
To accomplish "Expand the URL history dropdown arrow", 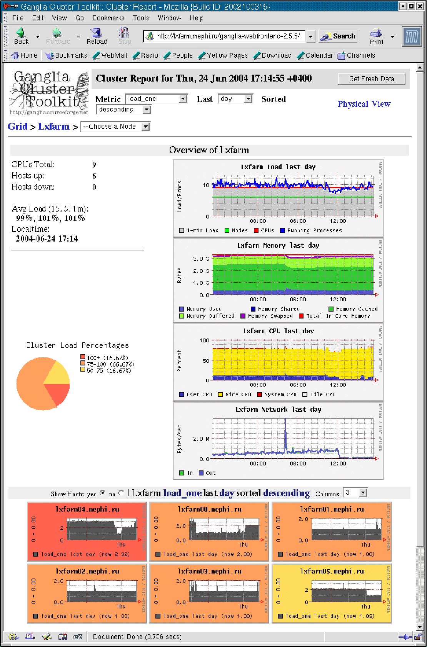I will (x=311, y=37).
